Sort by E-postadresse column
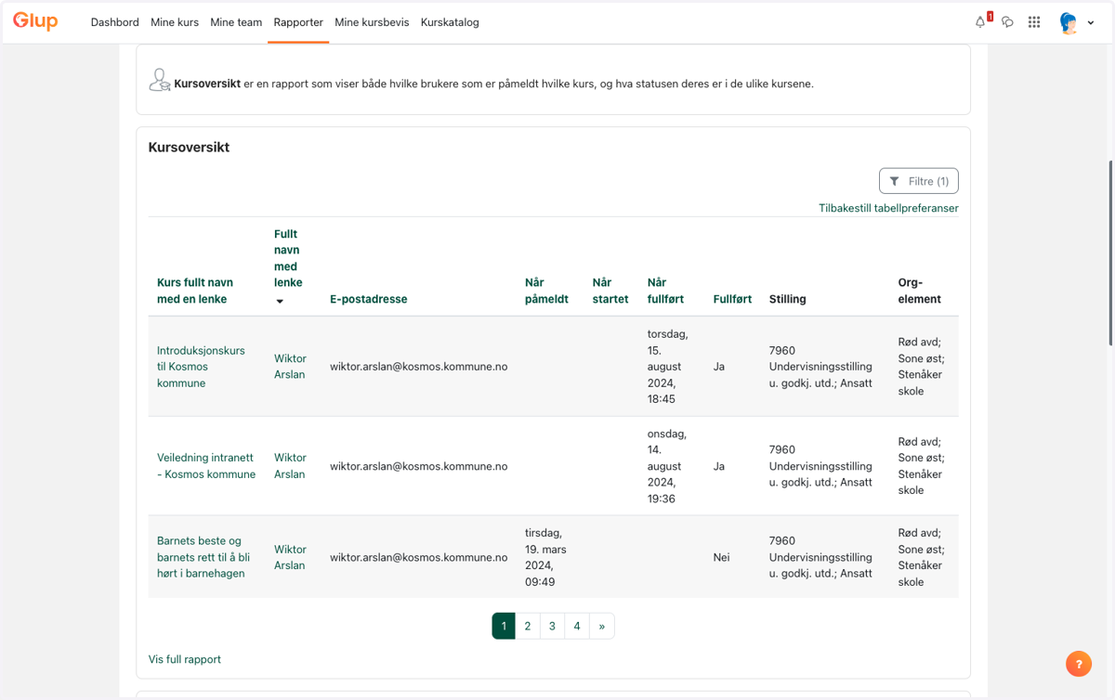1115x700 pixels. (x=369, y=299)
